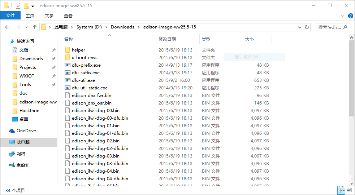Open 文档 in the navigation pane
The image size is (355, 195).
[x=23, y=50]
